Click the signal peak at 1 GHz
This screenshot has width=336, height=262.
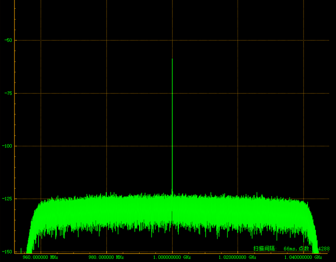tap(172, 59)
